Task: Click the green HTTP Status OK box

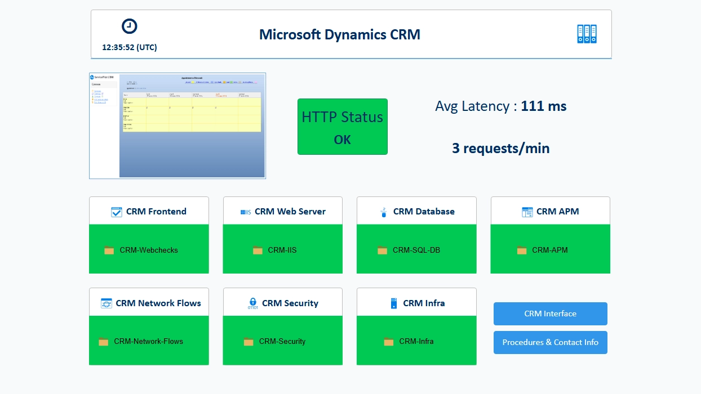Action: (343, 127)
